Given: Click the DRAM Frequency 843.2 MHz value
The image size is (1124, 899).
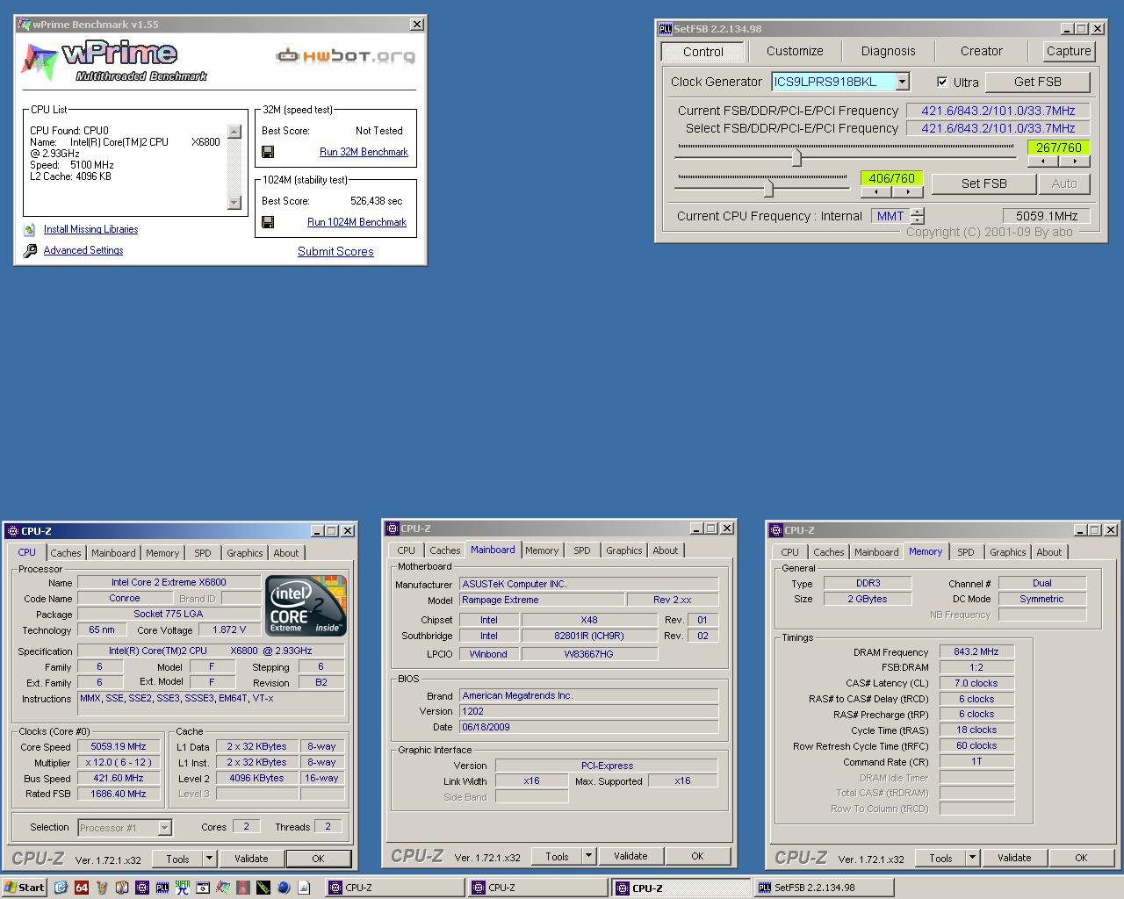Looking at the screenshot, I should coord(976,651).
